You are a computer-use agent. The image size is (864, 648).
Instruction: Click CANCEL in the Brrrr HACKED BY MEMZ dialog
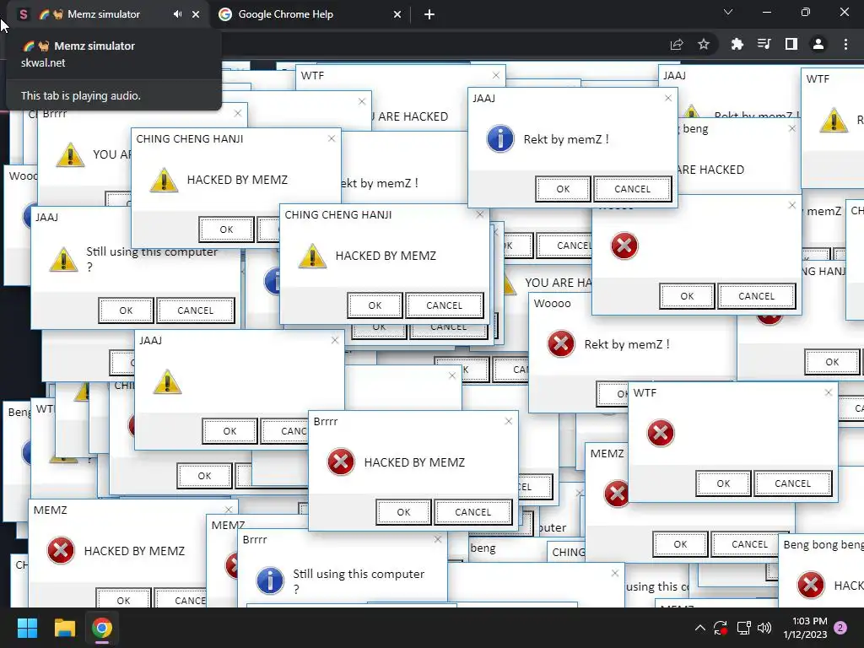coord(472,512)
